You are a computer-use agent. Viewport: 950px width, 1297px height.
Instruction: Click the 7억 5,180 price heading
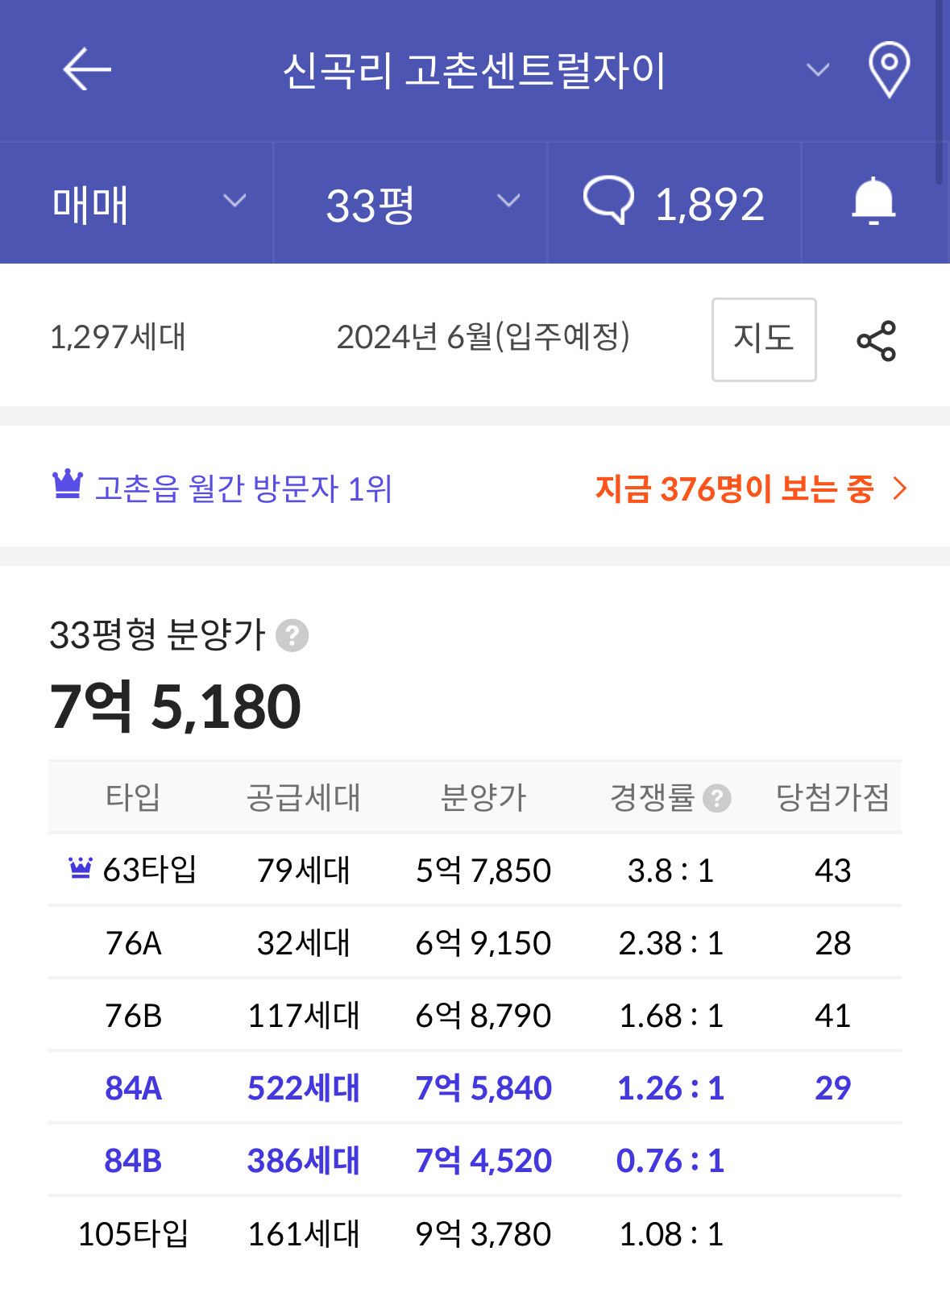[175, 706]
